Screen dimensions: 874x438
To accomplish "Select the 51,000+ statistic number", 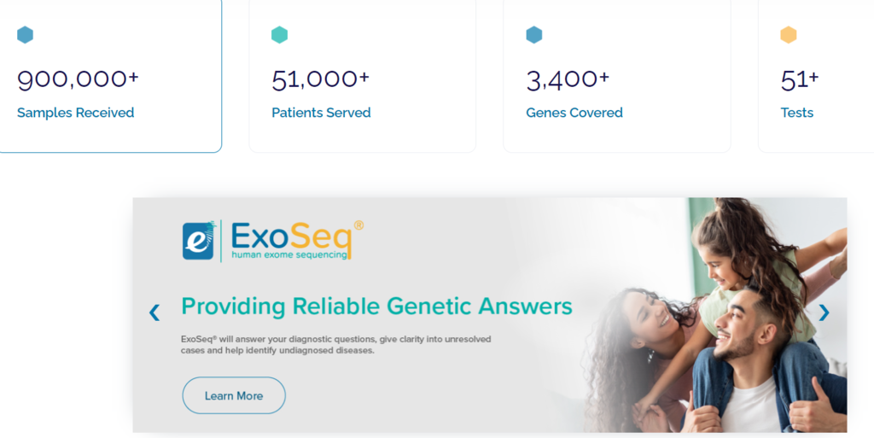I will click(x=321, y=79).
